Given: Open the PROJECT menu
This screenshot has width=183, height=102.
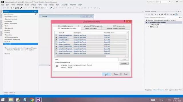Looking at the screenshot, I should point(20,5).
